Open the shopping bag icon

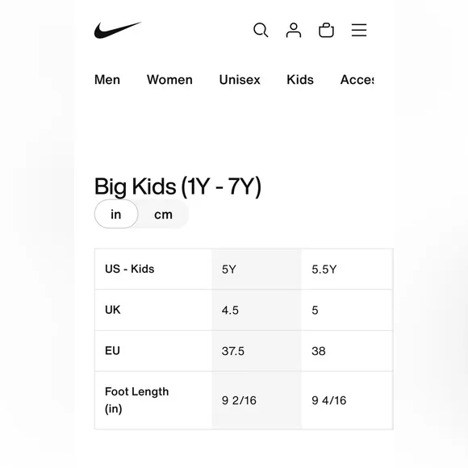(x=326, y=30)
